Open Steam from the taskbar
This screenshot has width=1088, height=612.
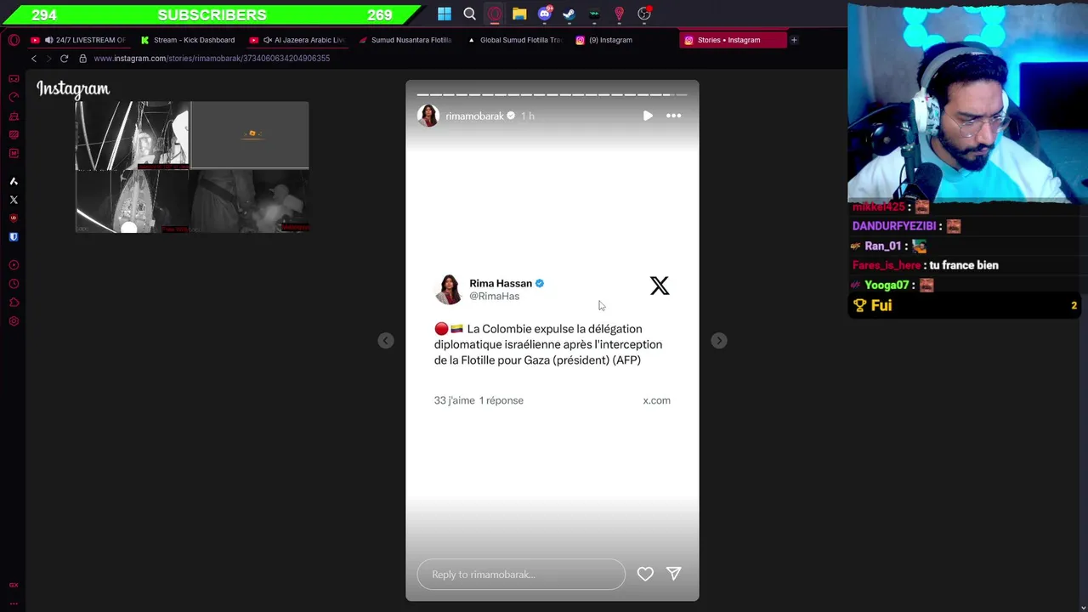tap(569, 14)
